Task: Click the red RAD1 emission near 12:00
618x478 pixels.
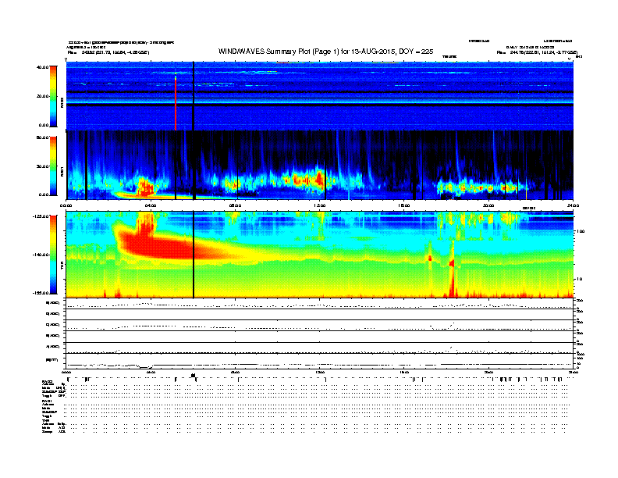Action: 319,180
